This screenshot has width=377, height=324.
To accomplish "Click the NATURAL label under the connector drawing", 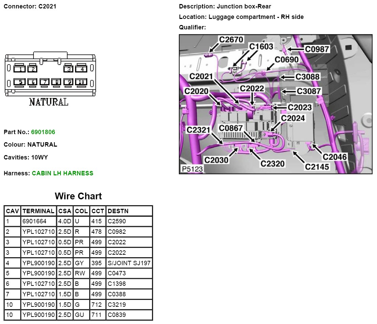I will 49,102.
